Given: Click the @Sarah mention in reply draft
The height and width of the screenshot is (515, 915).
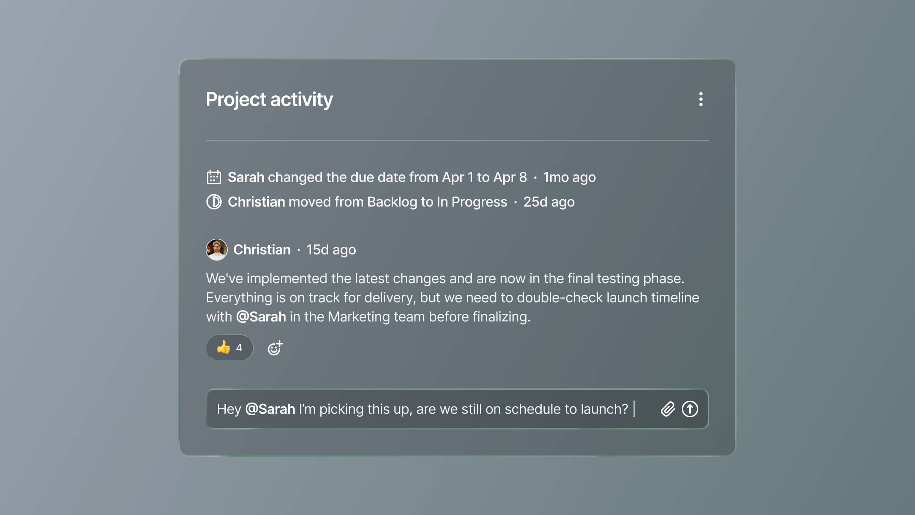Looking at the screenshot, I should click(x=270, y=409).
